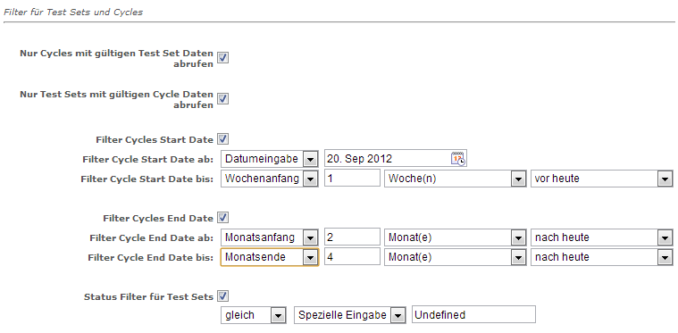This screenshot has width=678, height=333.
Task: Open the calendar picker next to 20. Sep 2012
Action: click(458, 159)
